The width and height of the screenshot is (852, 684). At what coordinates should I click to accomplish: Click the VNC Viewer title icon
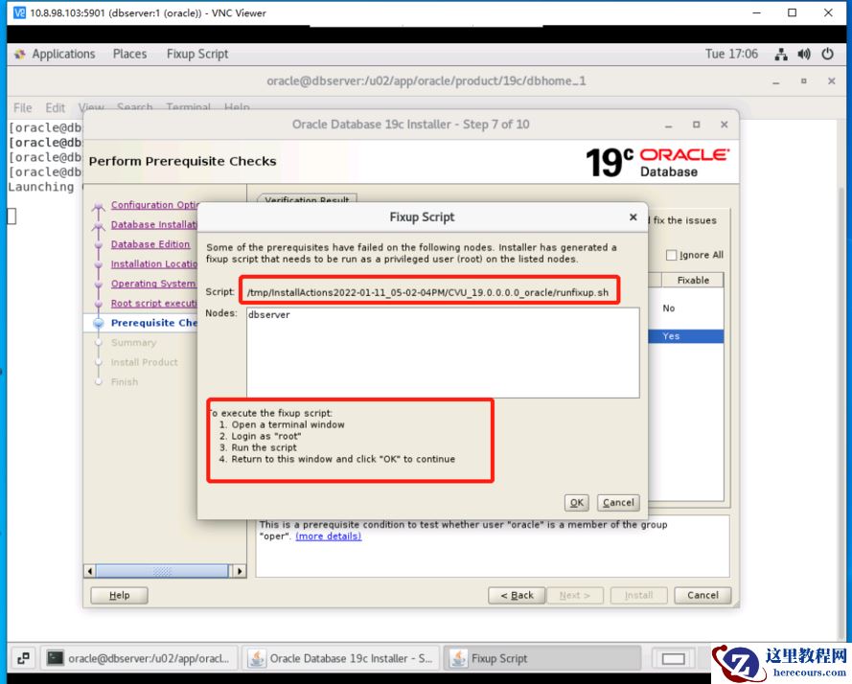tap(19, 12)
